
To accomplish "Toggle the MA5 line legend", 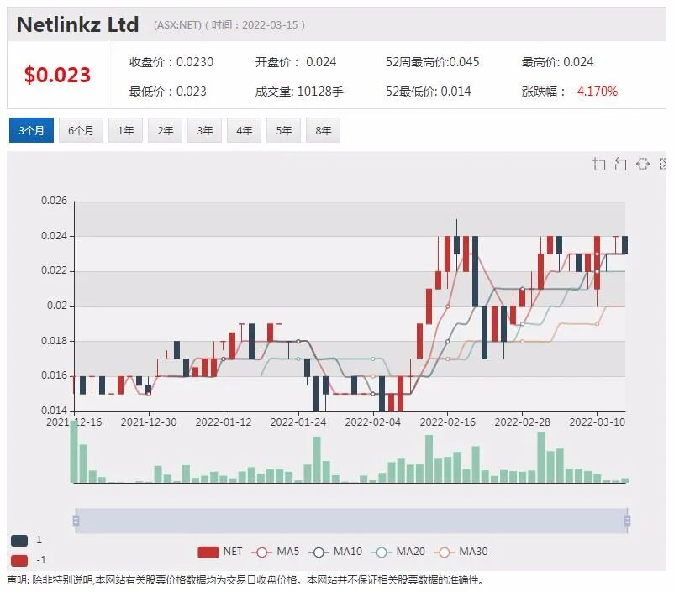I will coord(275,552).
